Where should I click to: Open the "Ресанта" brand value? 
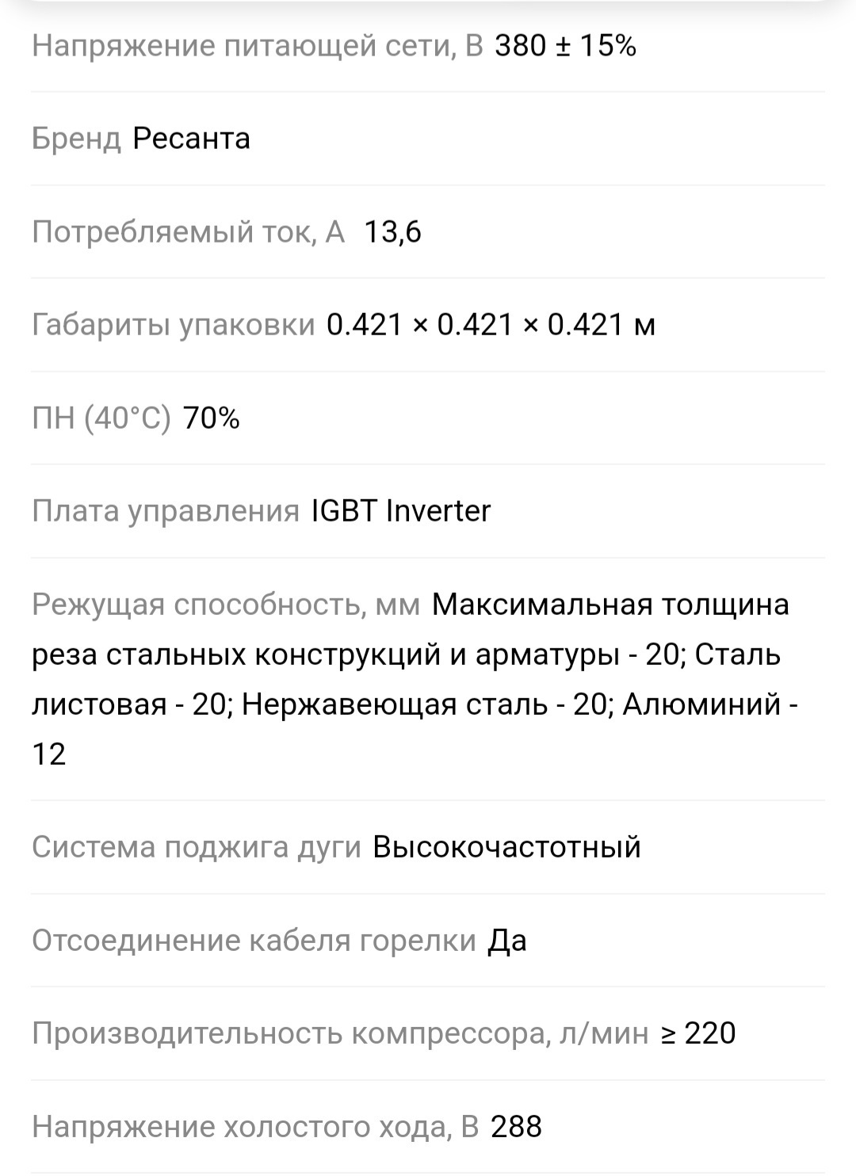tap(191, 139)
